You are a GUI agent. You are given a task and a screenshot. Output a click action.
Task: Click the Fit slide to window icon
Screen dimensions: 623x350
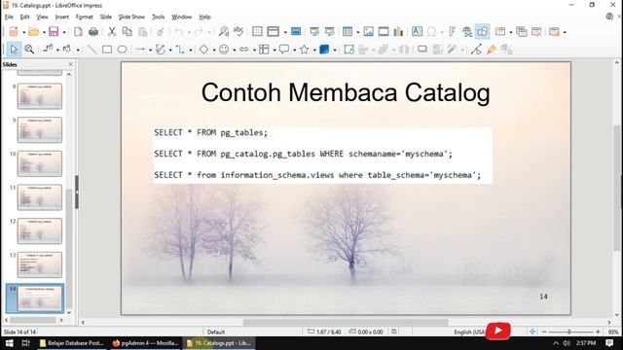click(x=532, y=332)
